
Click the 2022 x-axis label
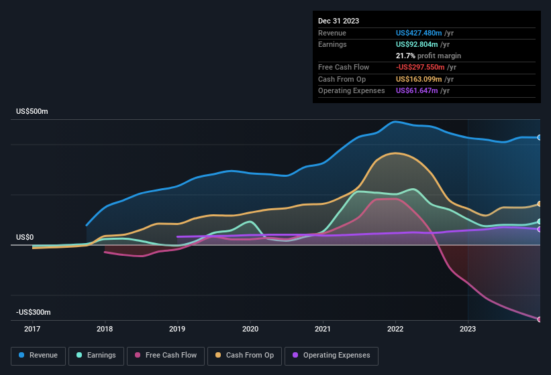coord(395,329)
